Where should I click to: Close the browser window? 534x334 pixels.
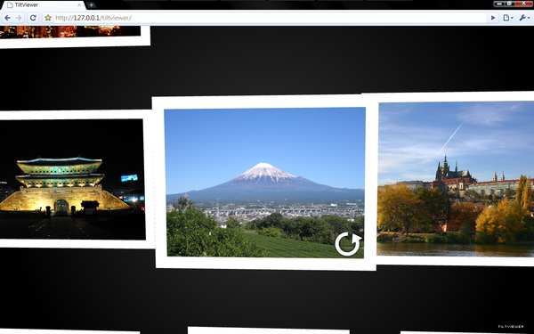point(524,4)
